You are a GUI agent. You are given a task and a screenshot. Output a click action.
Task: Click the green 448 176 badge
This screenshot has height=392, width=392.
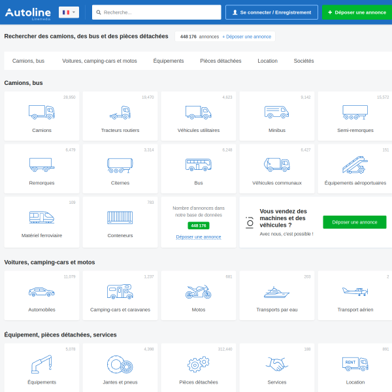pos(198,225)
